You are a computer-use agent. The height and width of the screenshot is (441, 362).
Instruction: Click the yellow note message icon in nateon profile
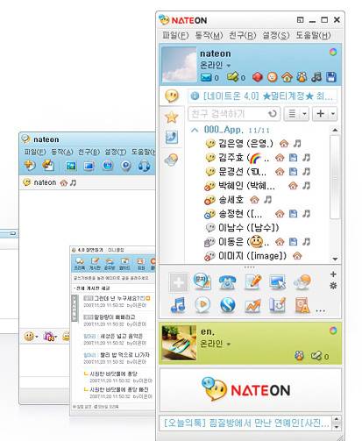(x=233, y=77)
